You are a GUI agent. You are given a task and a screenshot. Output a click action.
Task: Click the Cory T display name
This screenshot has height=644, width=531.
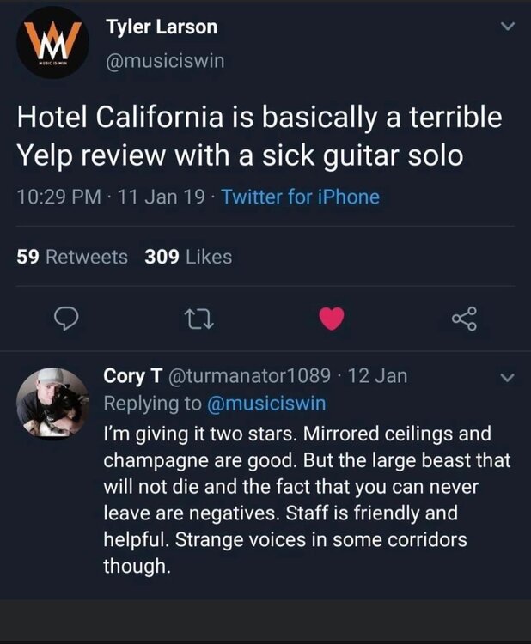pos(130,376)
